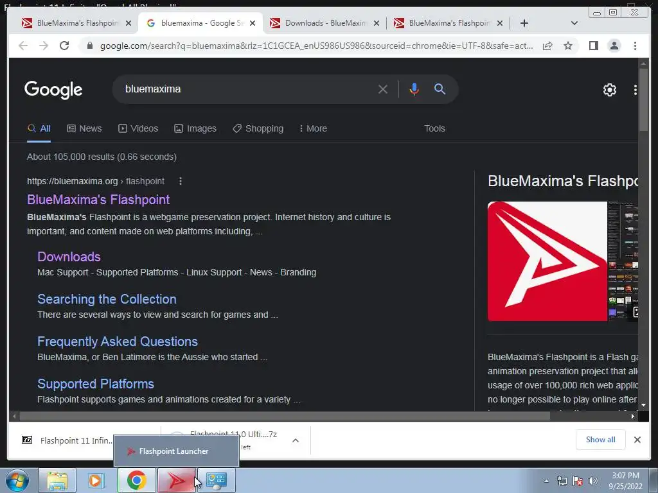Open the Action Center flag icon
Screen dimensions: 658x493
coord(578,481)
